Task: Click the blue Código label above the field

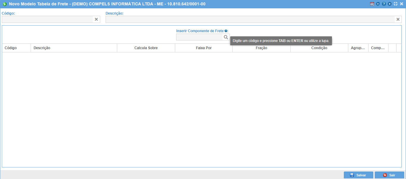Action: tap(8, 13)
